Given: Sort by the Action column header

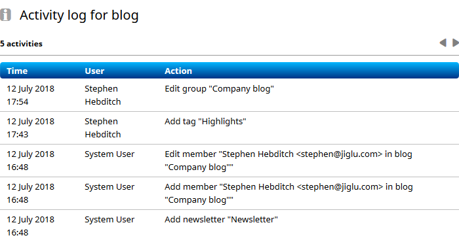Looking at the screenshot, I should click(178, 71).
